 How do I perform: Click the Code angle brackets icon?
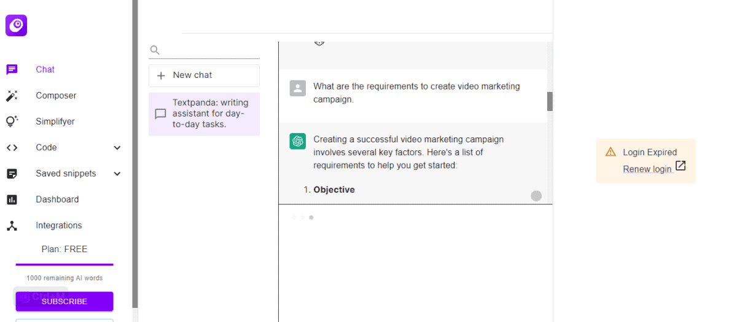[12, 148]
